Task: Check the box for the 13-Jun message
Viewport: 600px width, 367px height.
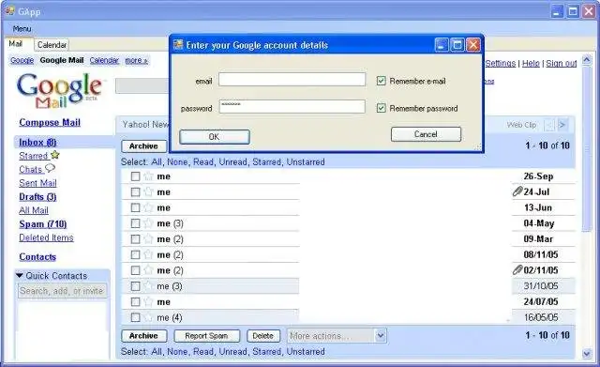Action: pyautogui.click(x=135, y=207)
